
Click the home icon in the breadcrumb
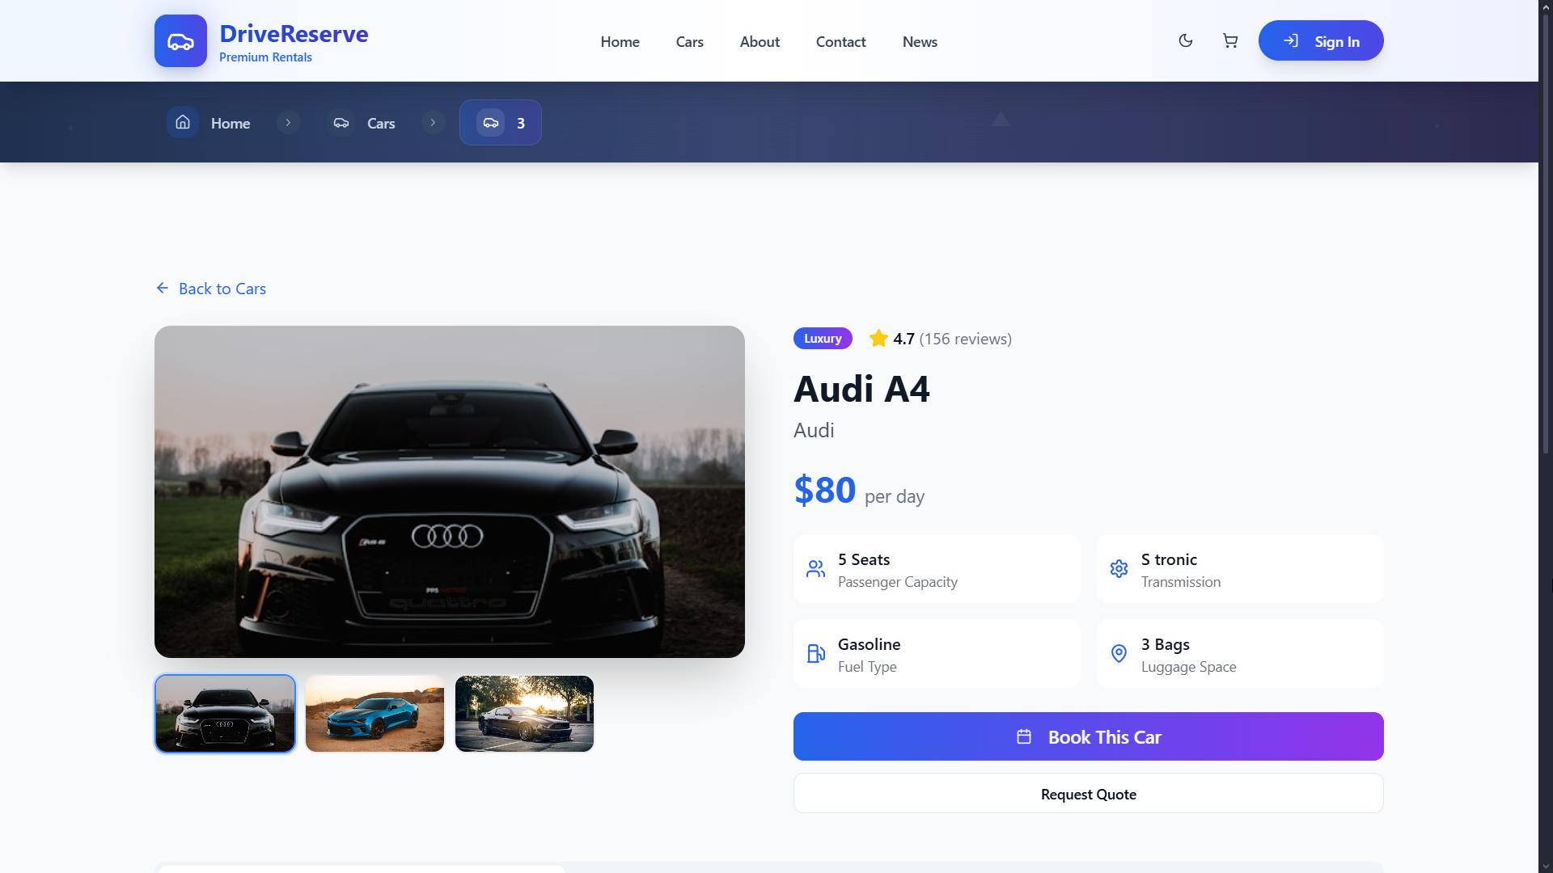point(183,122)
